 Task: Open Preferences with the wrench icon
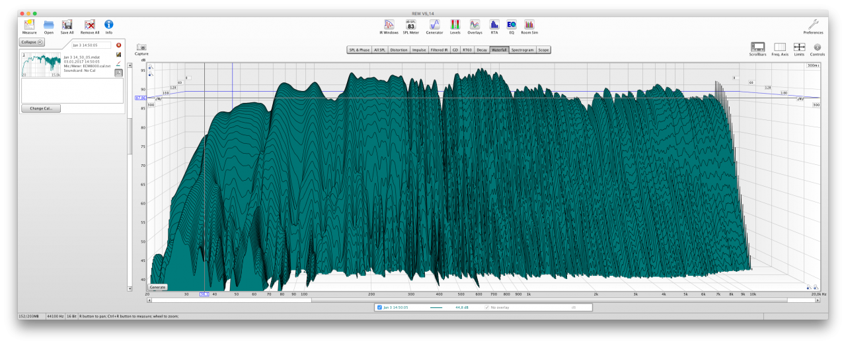[x=813, y=25]
